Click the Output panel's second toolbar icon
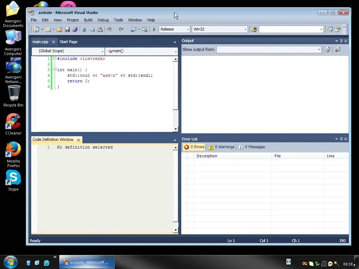Screen dimensions: 359x269 pyautogui.click(x=338, y=49)
